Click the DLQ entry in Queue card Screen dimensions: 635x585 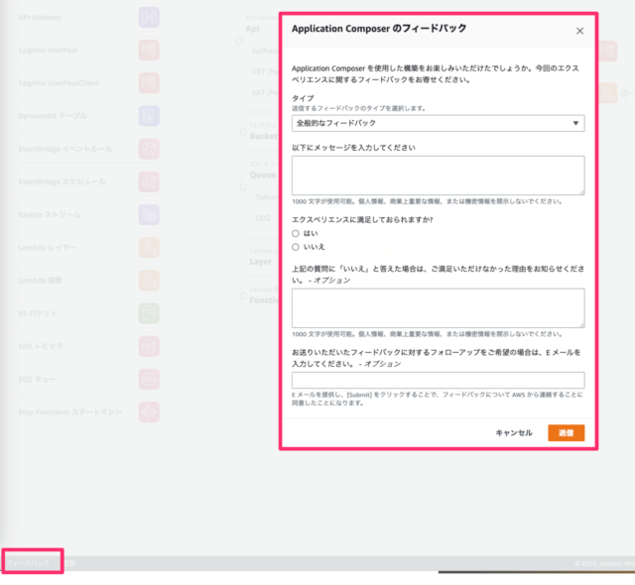click(263, 218)
